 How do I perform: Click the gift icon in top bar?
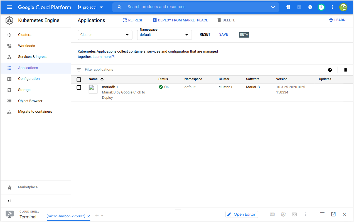(x=288, y=7)
